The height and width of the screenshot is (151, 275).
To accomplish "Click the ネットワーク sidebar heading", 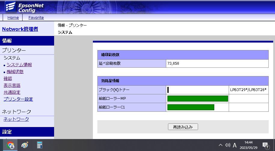I will 17,112.
